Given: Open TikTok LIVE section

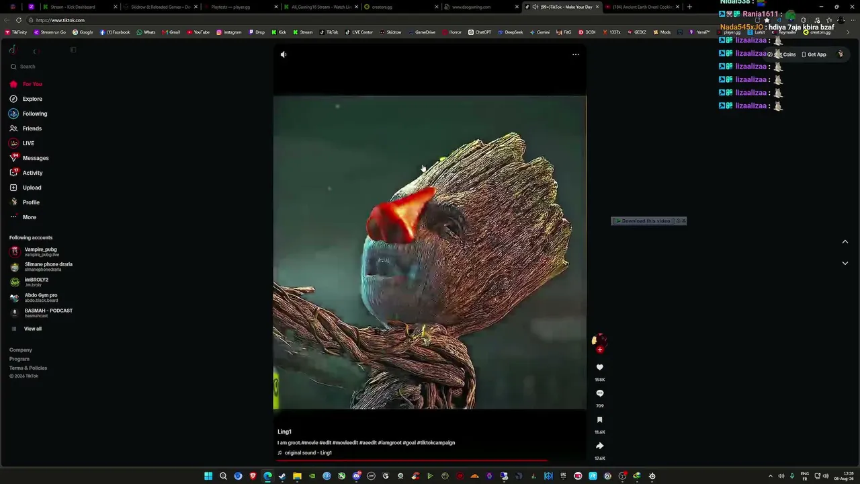Looking at the screenshot, I should point(22,143).
